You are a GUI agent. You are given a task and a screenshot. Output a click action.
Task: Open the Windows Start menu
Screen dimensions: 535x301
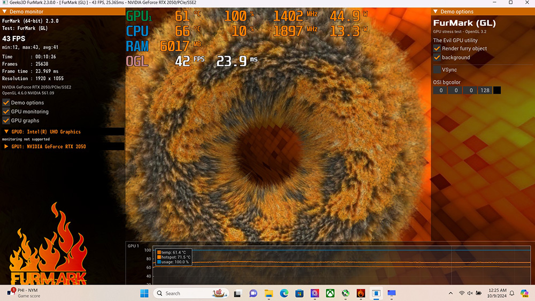click(x=144, y=293)
